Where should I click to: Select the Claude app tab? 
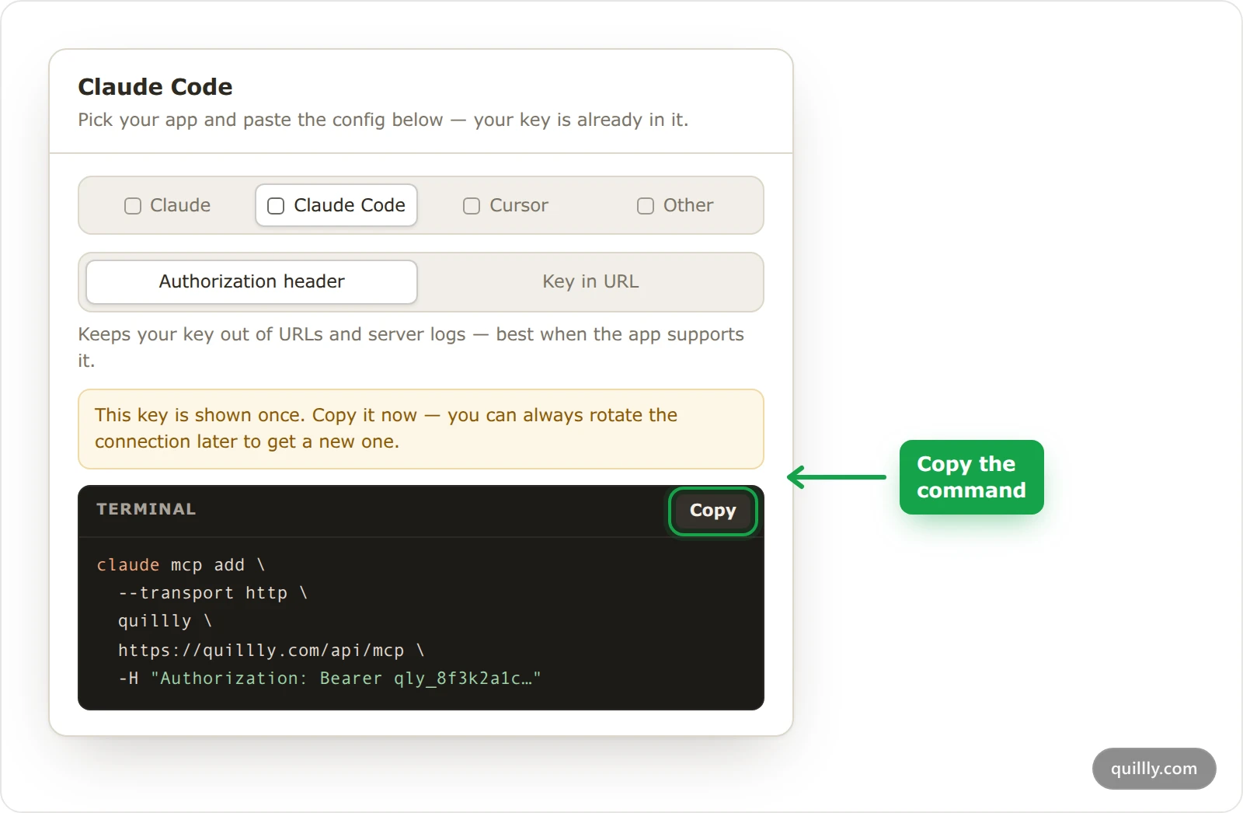tap(168, 205)
